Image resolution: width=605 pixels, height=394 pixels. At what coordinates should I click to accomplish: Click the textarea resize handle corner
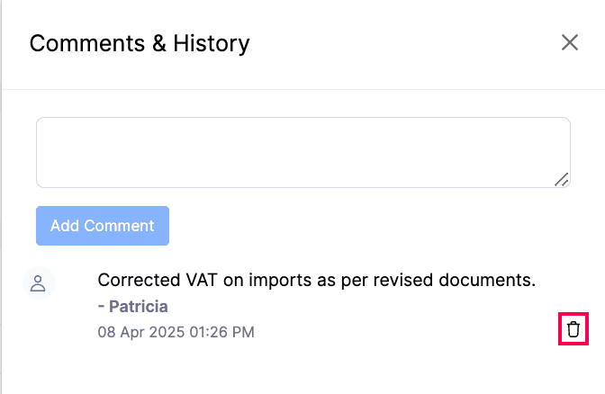(x=561, y=179)
